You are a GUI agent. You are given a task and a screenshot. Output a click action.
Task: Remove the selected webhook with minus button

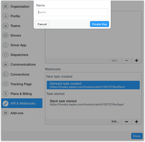click(127, 122)
